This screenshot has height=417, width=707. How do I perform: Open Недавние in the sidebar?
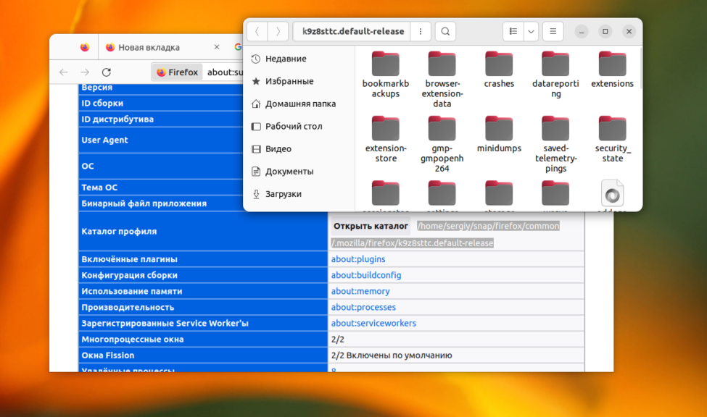pos(299,59)
